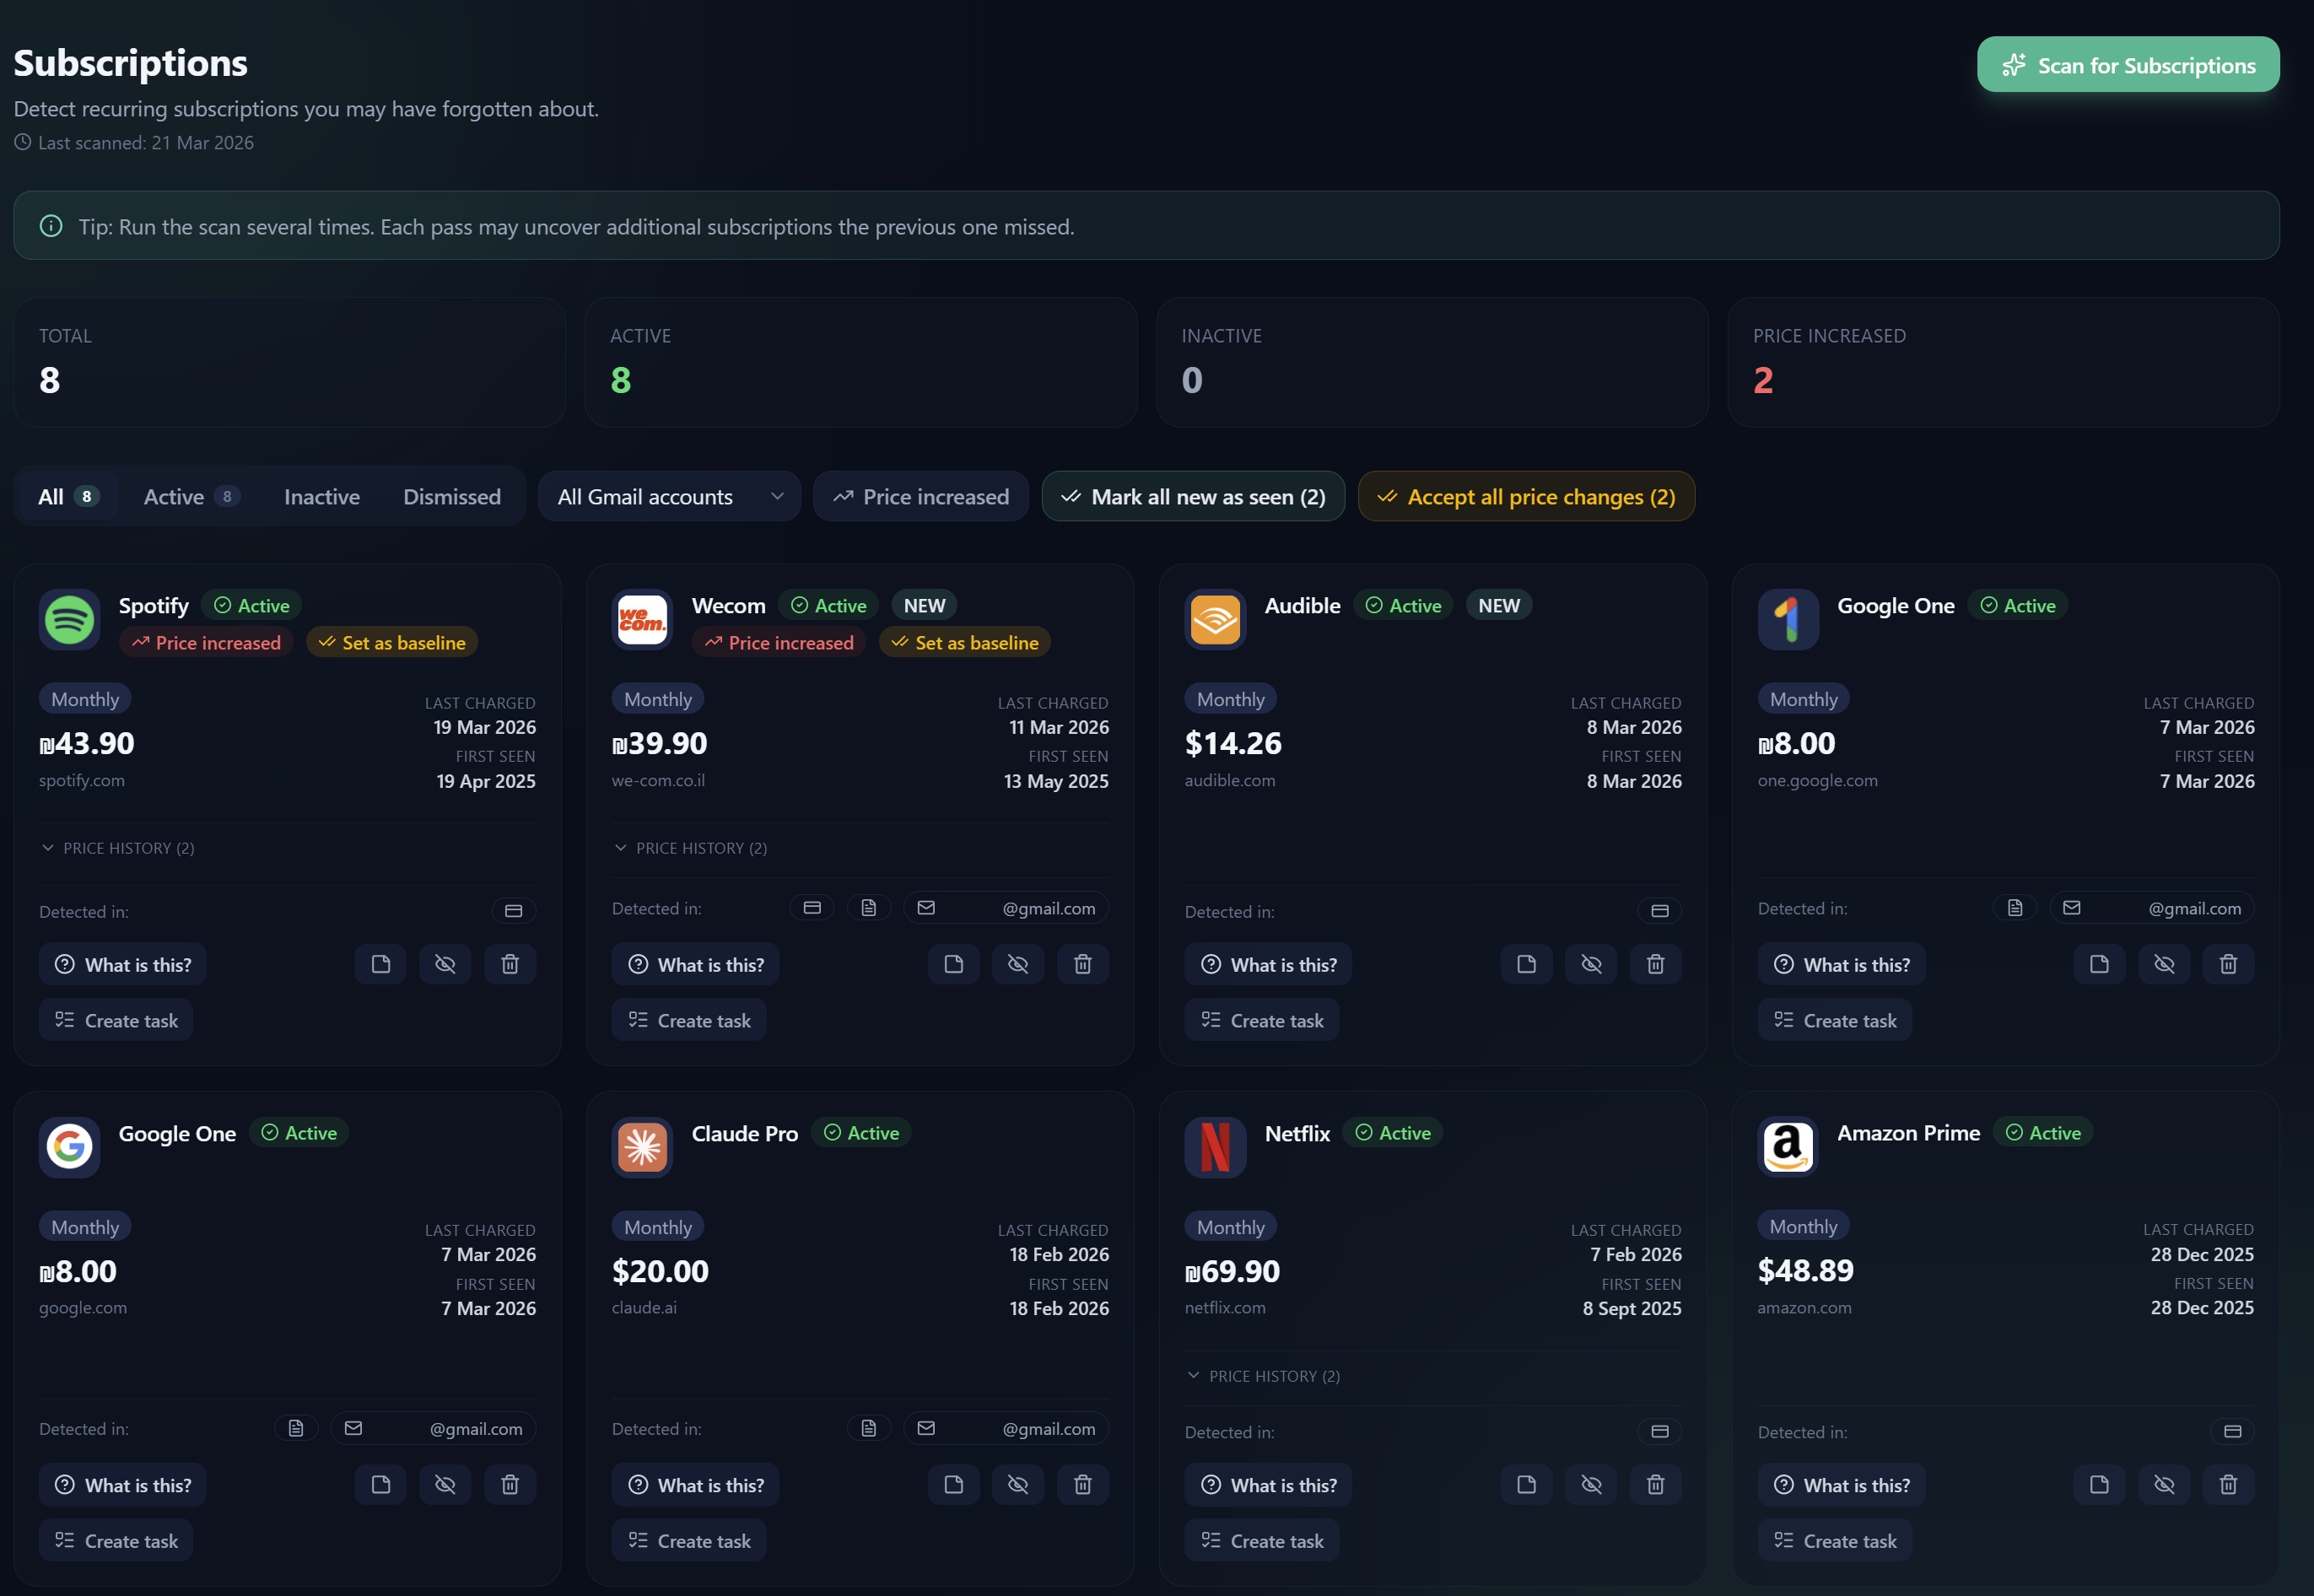The image size is (2314, 1596).
Task: Delete the Wecom subscription via trash icon
Action: point(1083,964)
